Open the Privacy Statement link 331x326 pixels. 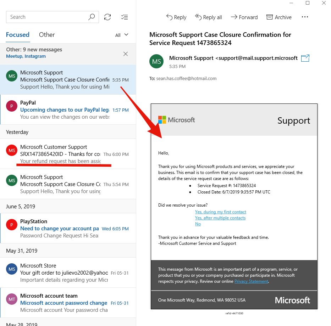point(251,281)
